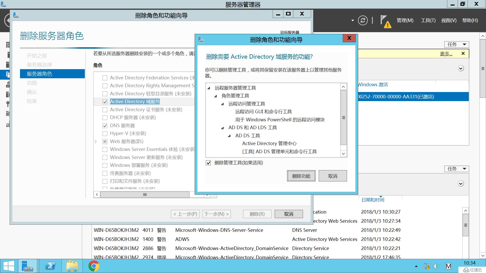Viewport: 486px width, 273px height.
Task: Check Active Directory 证书服务 box
Action: [x=105, y=110]
